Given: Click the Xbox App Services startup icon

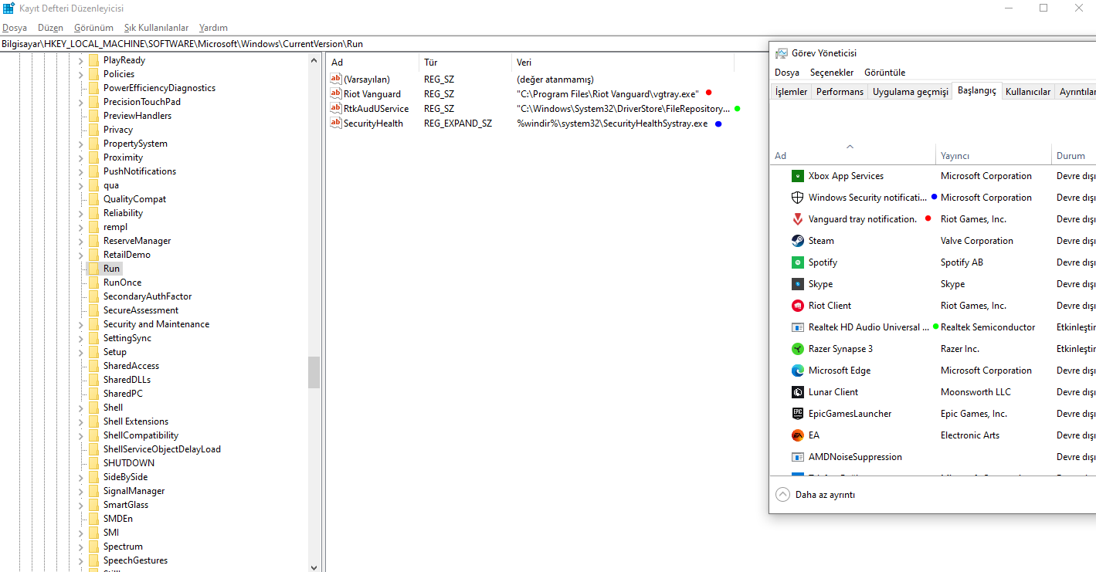Looking at the screenshot, I should (x=798, y=176).
